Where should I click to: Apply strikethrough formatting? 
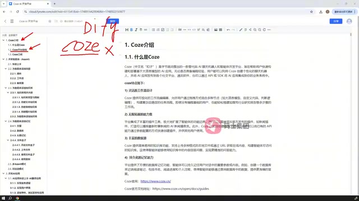(141, 30)
